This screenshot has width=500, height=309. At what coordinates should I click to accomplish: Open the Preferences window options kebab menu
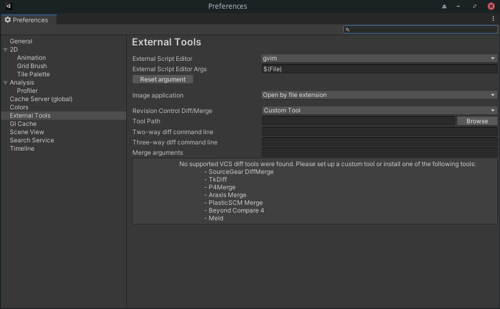(493, 20)
